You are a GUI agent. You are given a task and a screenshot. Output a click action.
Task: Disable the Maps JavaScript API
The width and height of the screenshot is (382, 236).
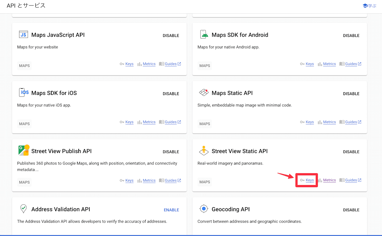(x=171, y=36)
